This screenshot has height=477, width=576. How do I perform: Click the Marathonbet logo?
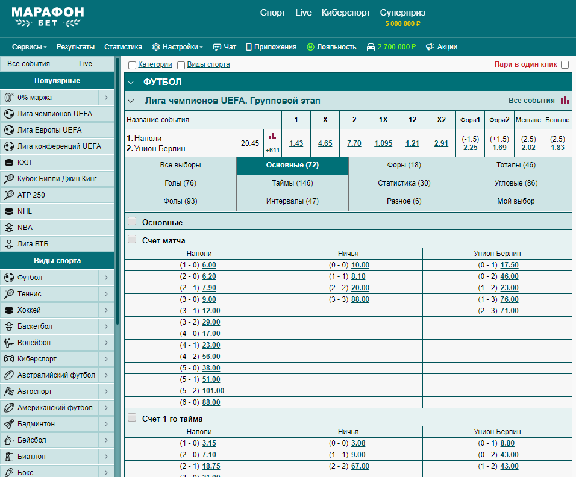(48, 17)
